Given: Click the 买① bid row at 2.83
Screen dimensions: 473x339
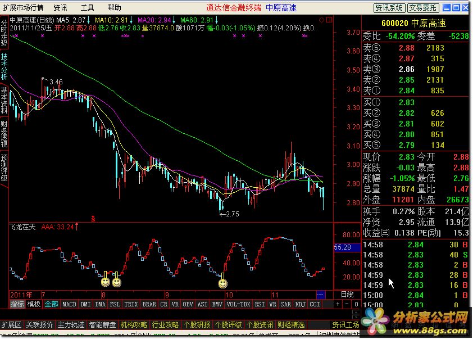Looking at the screenshot, I should tap(415, 103).
